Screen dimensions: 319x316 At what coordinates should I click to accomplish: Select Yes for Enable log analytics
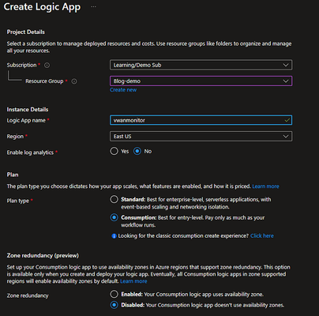point(114,151)
